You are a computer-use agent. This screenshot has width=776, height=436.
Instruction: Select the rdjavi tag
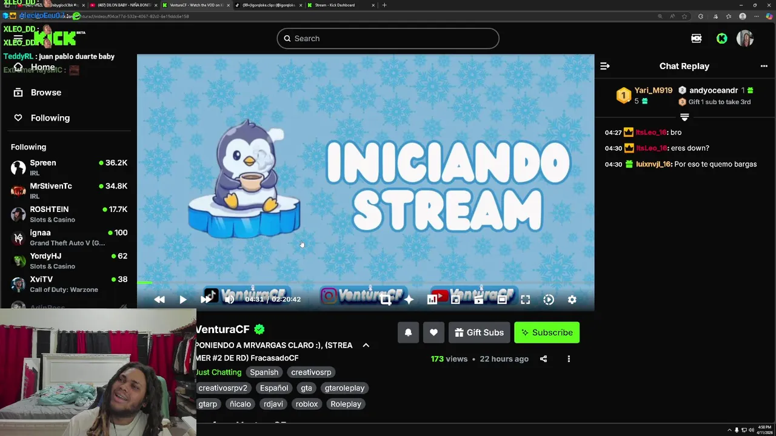(273, 404)
